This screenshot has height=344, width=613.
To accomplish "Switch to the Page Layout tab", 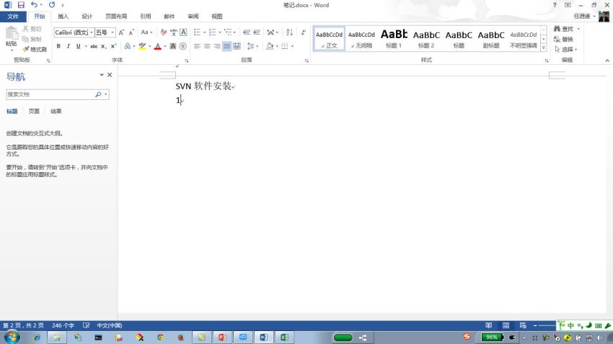I will 116,17.
